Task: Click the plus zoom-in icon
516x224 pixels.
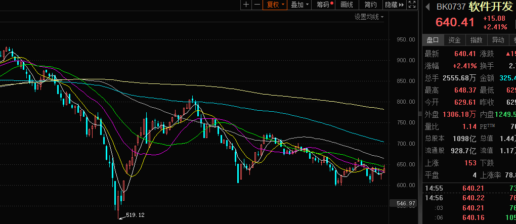Action: 246,5
